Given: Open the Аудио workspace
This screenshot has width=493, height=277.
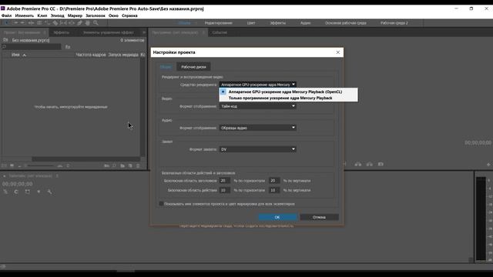Looking at the screenshot, I should click(x=305, y=23).
